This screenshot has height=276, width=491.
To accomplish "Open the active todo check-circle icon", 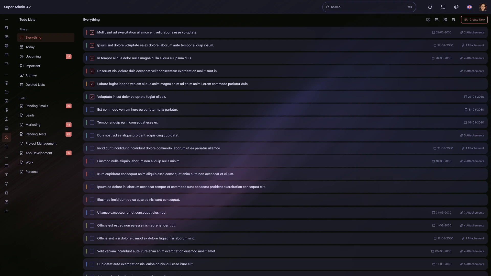I will 7,137.
